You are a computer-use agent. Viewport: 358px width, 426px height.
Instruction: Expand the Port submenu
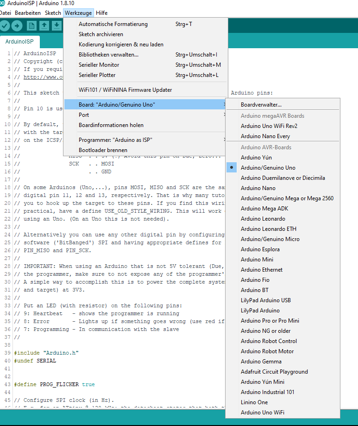[145, 115]
